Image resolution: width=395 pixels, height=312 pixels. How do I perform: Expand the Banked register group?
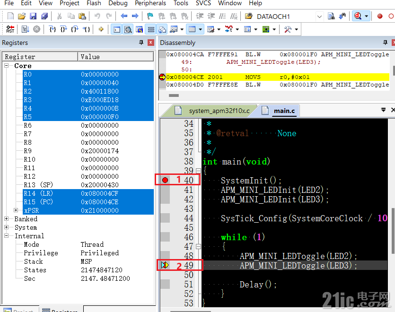[x=7, y=218]
